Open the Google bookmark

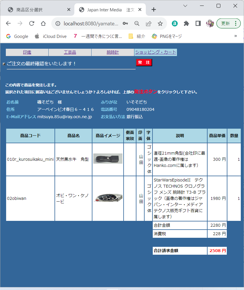click(x=17, y=36)
